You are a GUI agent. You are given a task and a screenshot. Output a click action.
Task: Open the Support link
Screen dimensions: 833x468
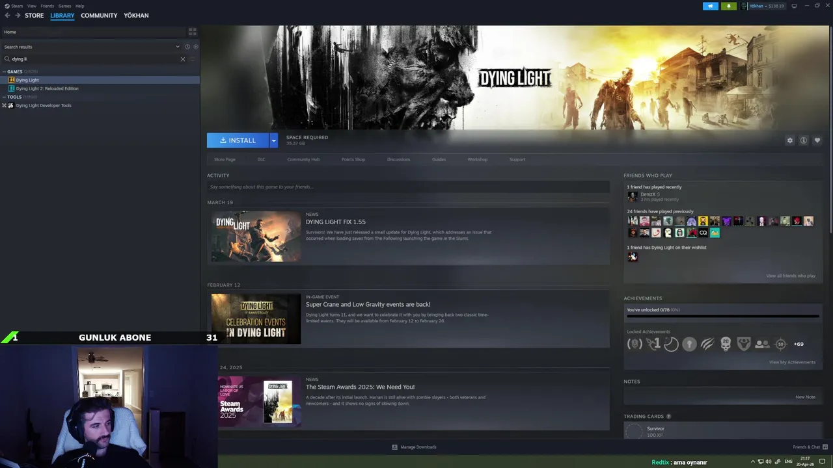pyautogui.click(x=517, y=159)
